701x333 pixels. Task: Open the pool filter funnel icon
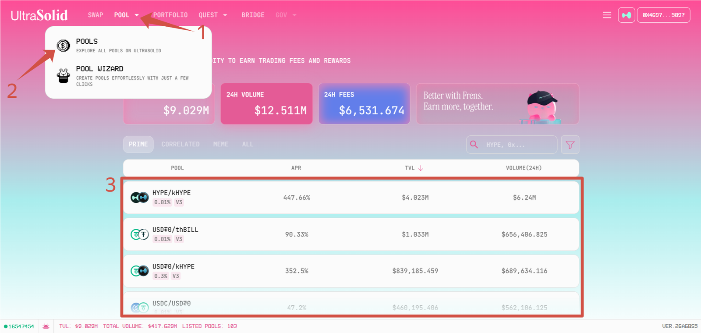(570, 145)
